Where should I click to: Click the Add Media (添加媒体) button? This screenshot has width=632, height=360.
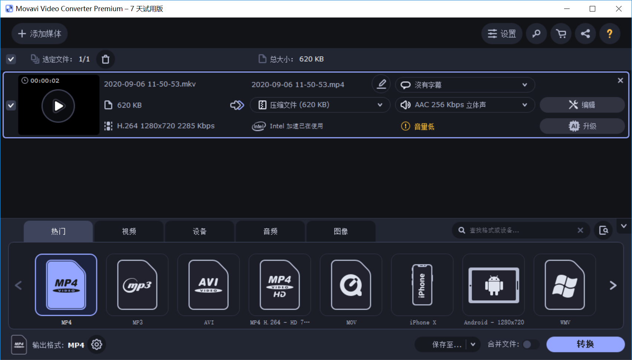[x=39, y=34]
